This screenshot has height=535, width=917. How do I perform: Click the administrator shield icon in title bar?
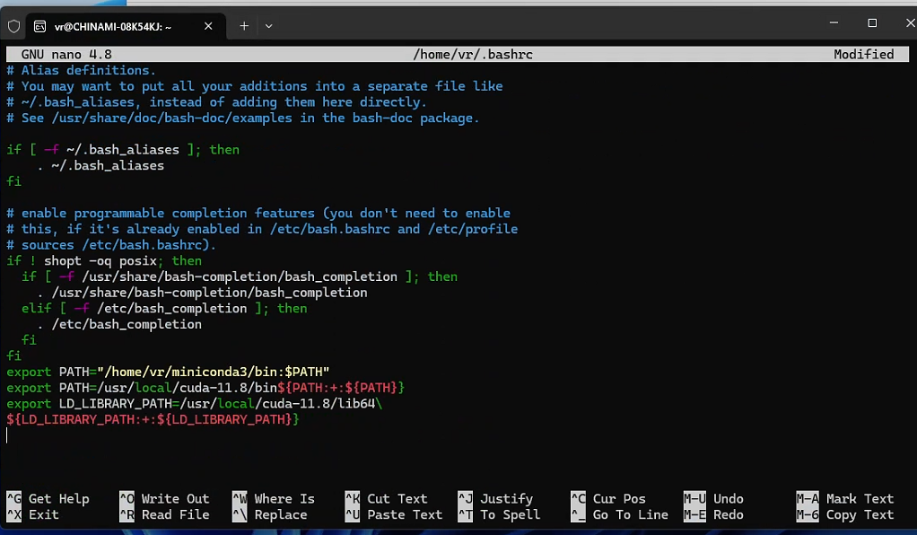(x=13, y=26)
